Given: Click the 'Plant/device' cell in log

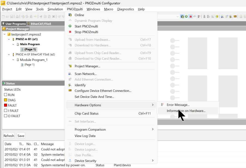Looking at the screenshot, I should click(122, 165).
